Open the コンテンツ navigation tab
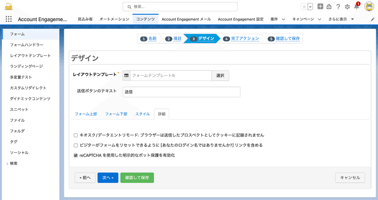The height and width of the screenshot is (200, 378). coord(146,19)
